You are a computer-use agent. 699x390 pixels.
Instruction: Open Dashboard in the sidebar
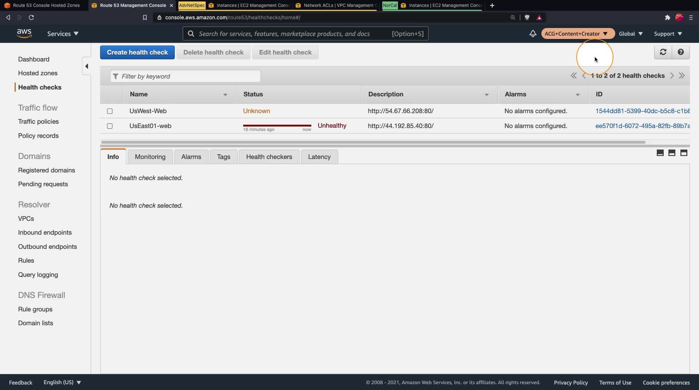click(x=34, y=59)
